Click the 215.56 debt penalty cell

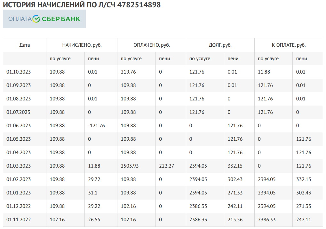(235, 220)
